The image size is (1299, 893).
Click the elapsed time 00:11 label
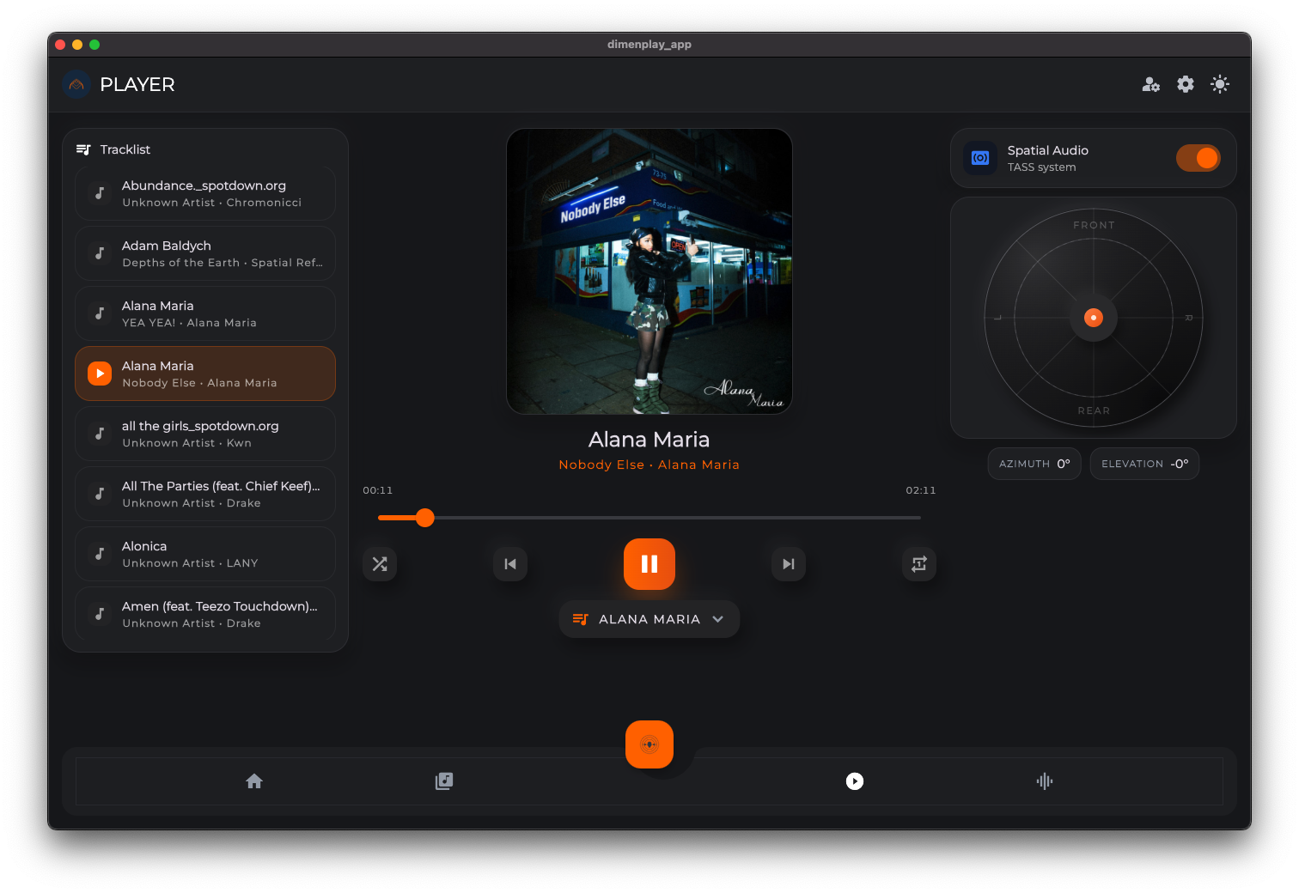pyautogui.click(x=378, y=490)
